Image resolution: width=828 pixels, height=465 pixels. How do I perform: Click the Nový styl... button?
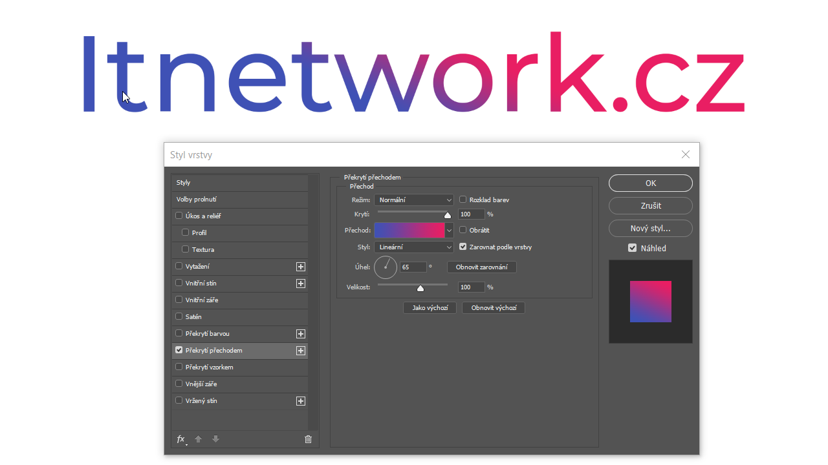tap(651, 229)
